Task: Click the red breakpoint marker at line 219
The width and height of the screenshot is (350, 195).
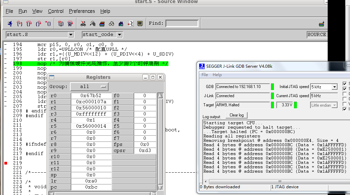Action: click(x=6, y=163)
